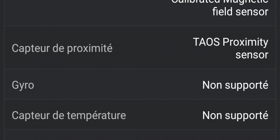
Task: Click the divider above Capteur de proximité row
Action: 140,26
